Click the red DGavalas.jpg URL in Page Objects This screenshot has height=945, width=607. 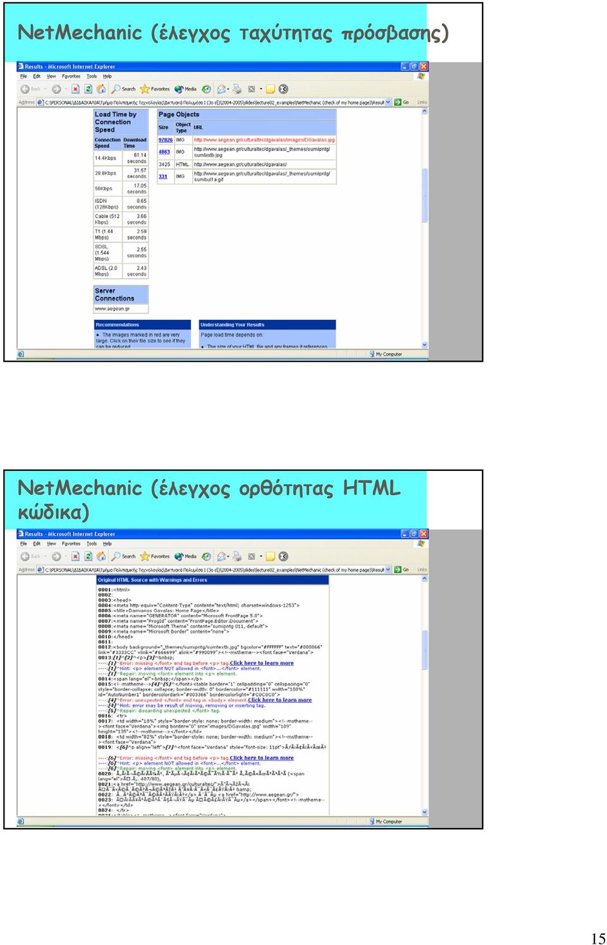coord(264,140)
